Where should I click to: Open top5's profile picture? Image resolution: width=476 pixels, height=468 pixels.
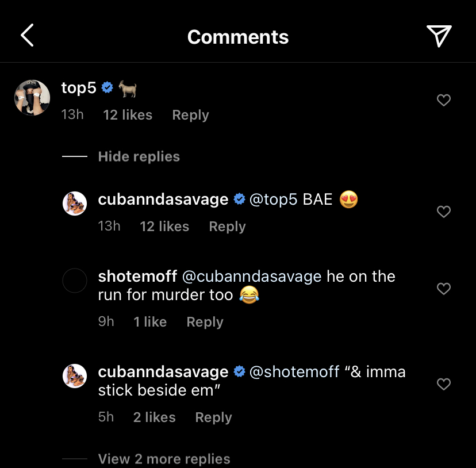[x=32, y=98]
